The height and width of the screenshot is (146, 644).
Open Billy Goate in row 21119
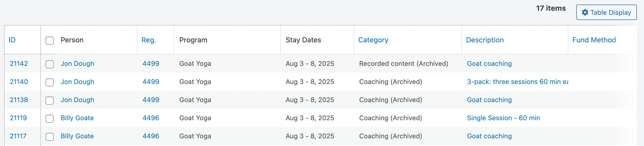(x=77, y=118)
